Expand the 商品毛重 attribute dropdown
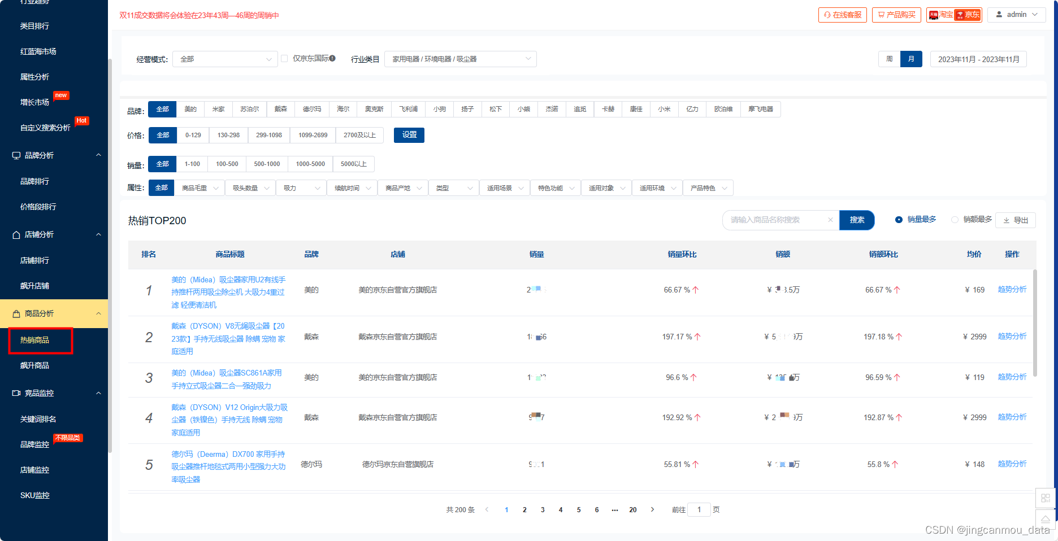Viewport: 1058px width, 541px height. pyautogui.click(x=200, y=188)
